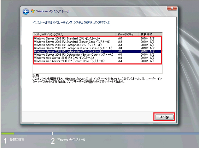Select Windows Server 2008 R2 Standard (フル インストール)
The width and height of the screenshot is (199, 148).
[x=97, y=38]
